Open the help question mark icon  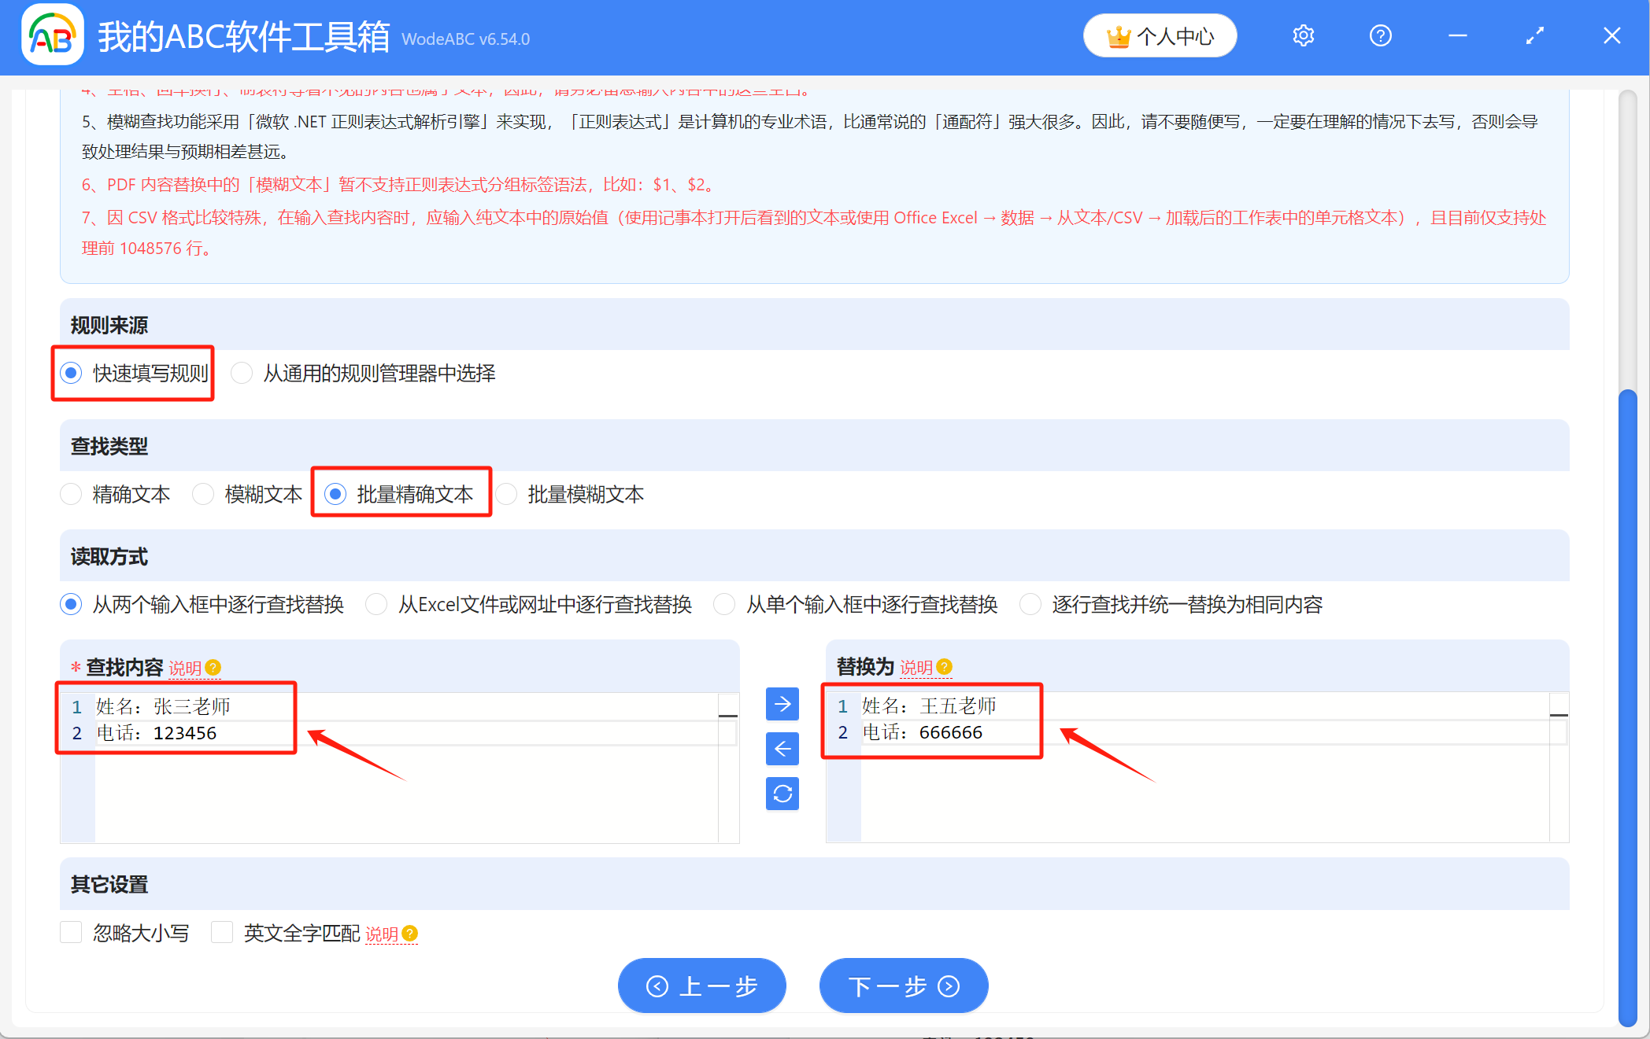[x=1380, y=35]
